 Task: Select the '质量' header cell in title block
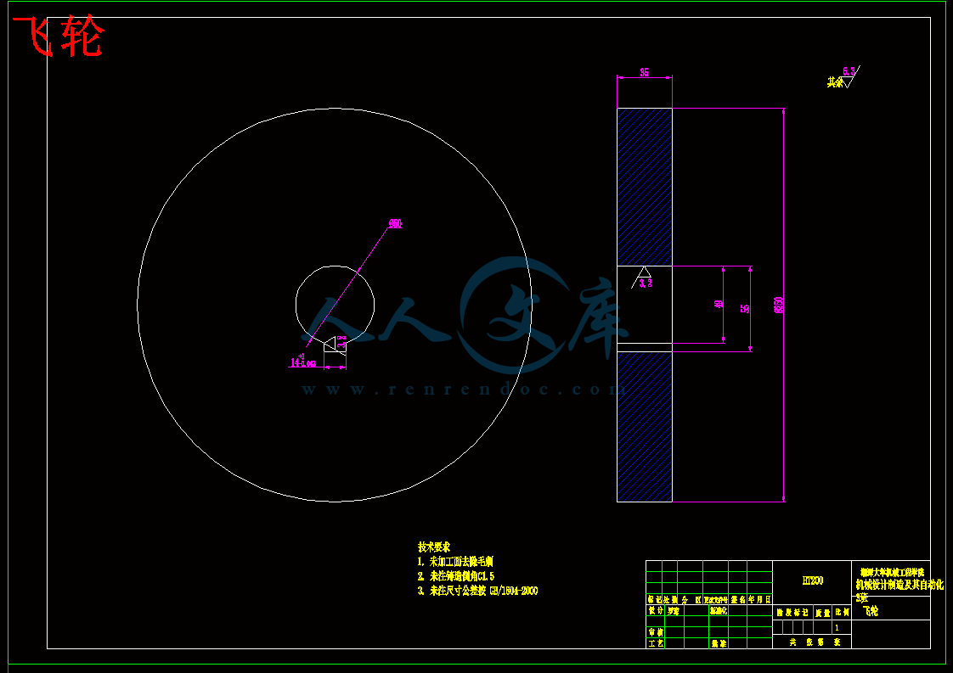pyautogui.click(x=822, y=613)
